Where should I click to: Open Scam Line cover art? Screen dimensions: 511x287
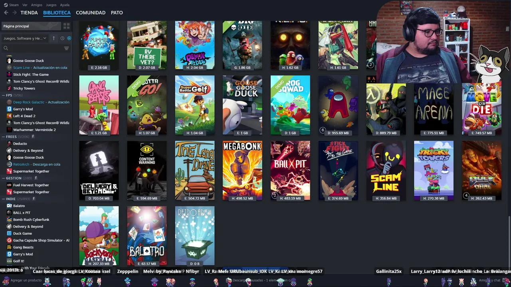click(386, 170)
